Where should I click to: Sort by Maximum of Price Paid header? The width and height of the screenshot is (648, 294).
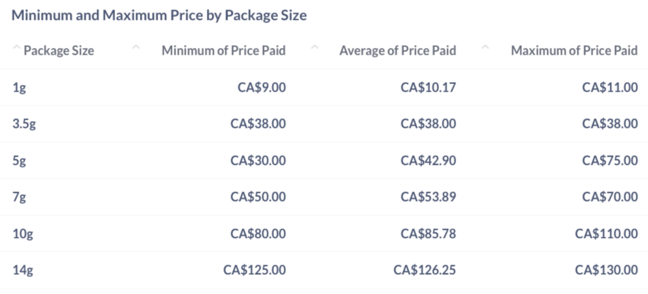pyautogui.click(x=575, y=51)
